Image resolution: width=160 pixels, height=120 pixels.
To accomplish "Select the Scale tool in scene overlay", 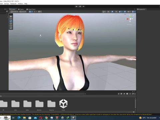I will [11, 23].
